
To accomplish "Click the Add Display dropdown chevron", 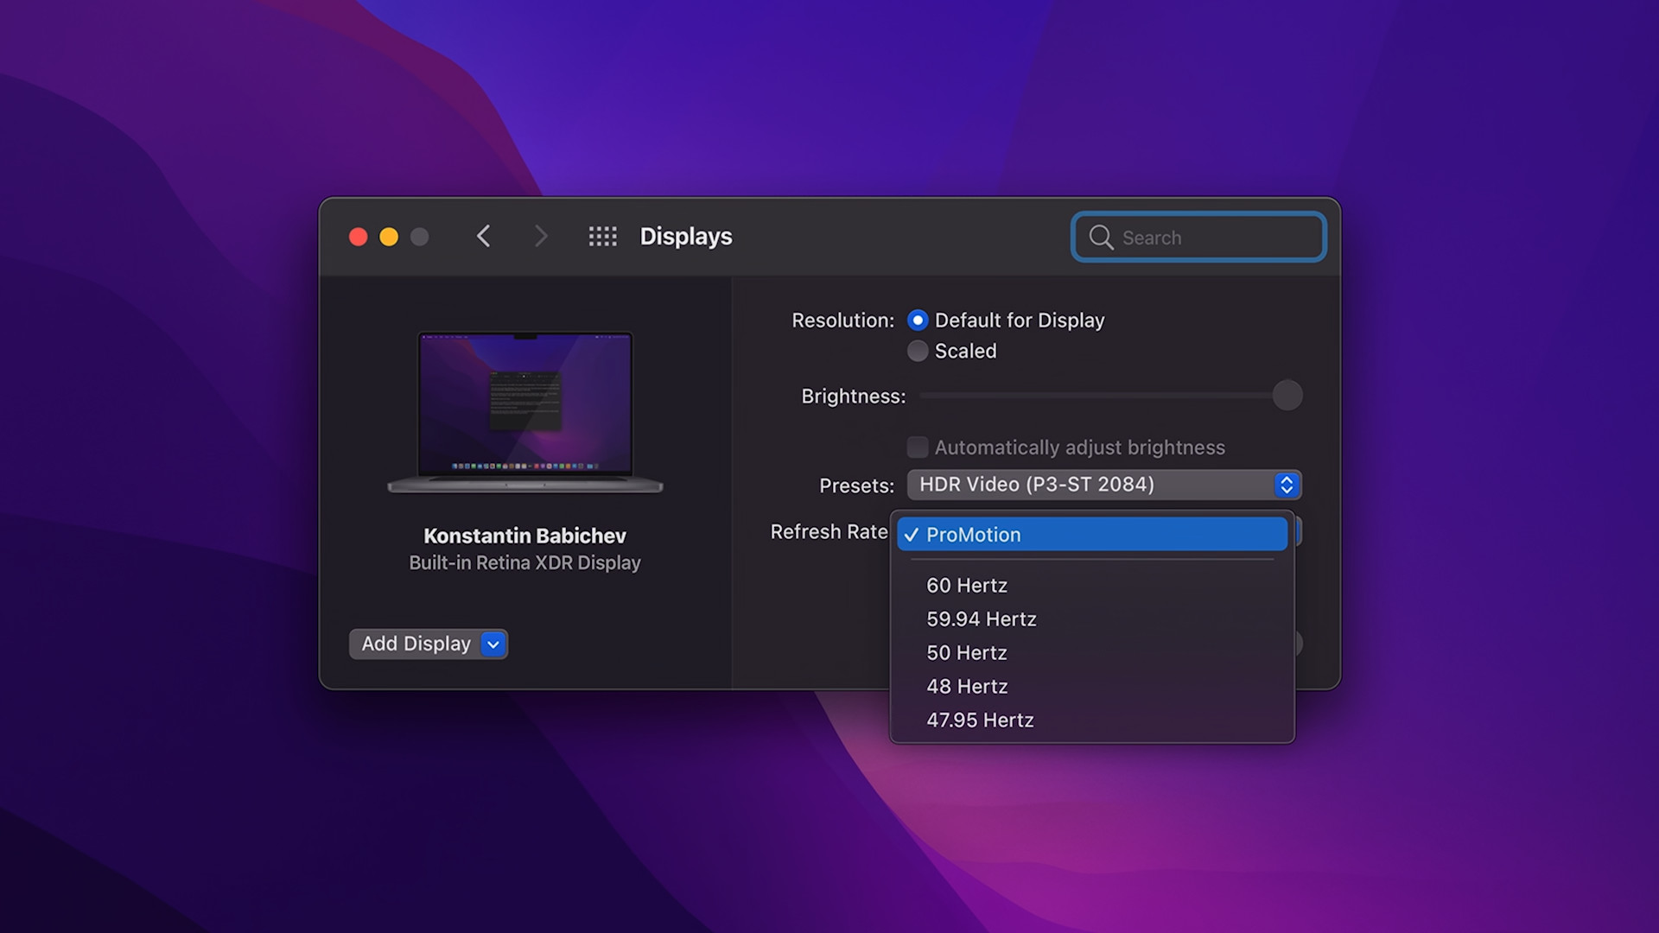I will click(493, 644).
